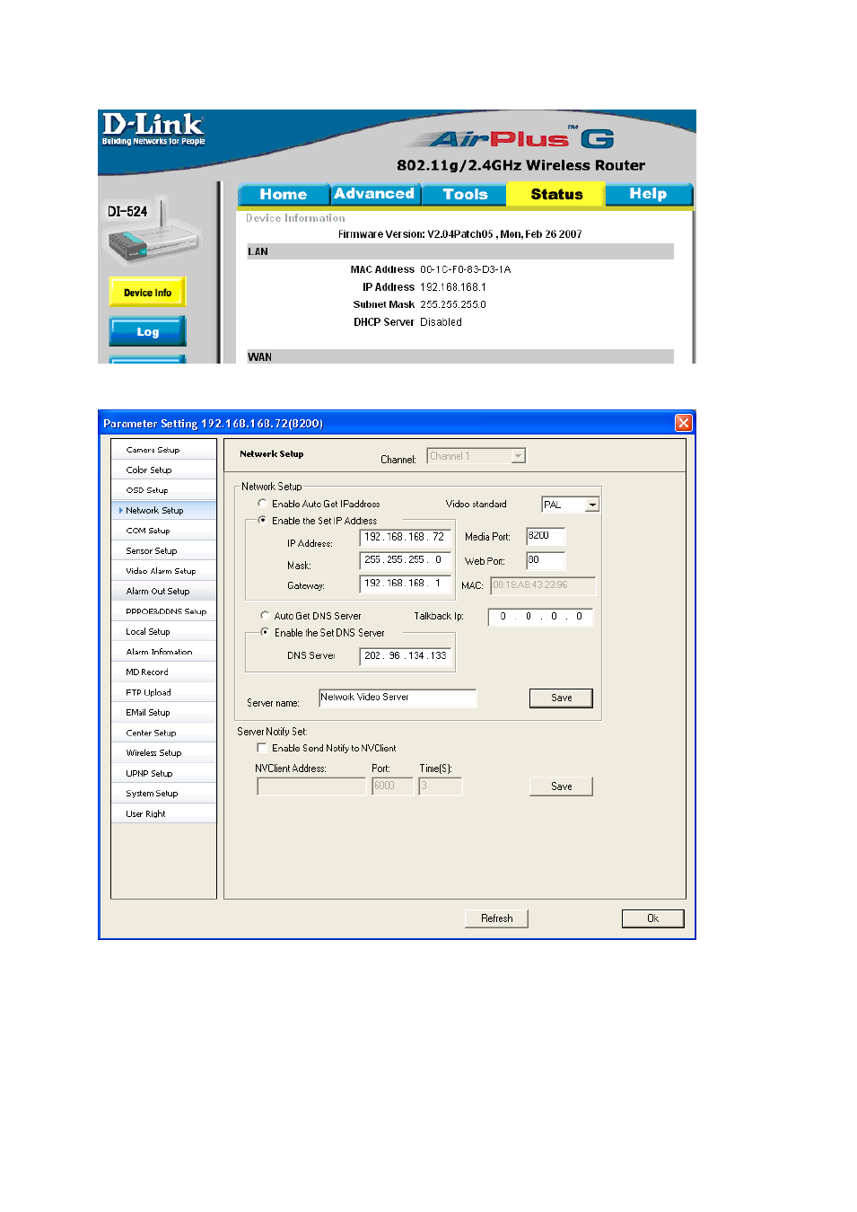Open the Advanced tab on router page
The height and width of the screenshot is (1212, 857).
point(374,194)
